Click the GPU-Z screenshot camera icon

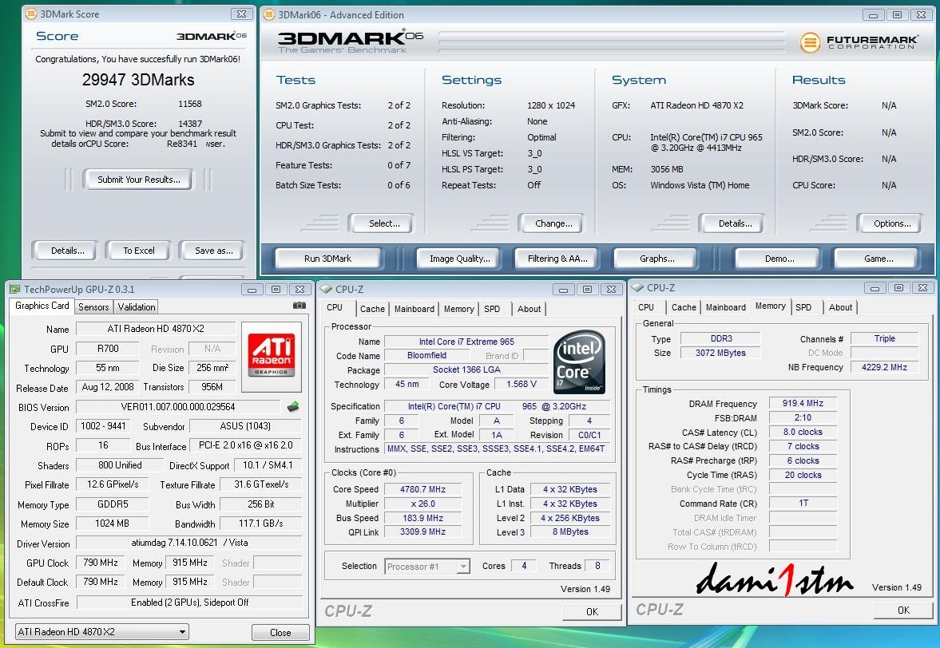coord(299,306)
